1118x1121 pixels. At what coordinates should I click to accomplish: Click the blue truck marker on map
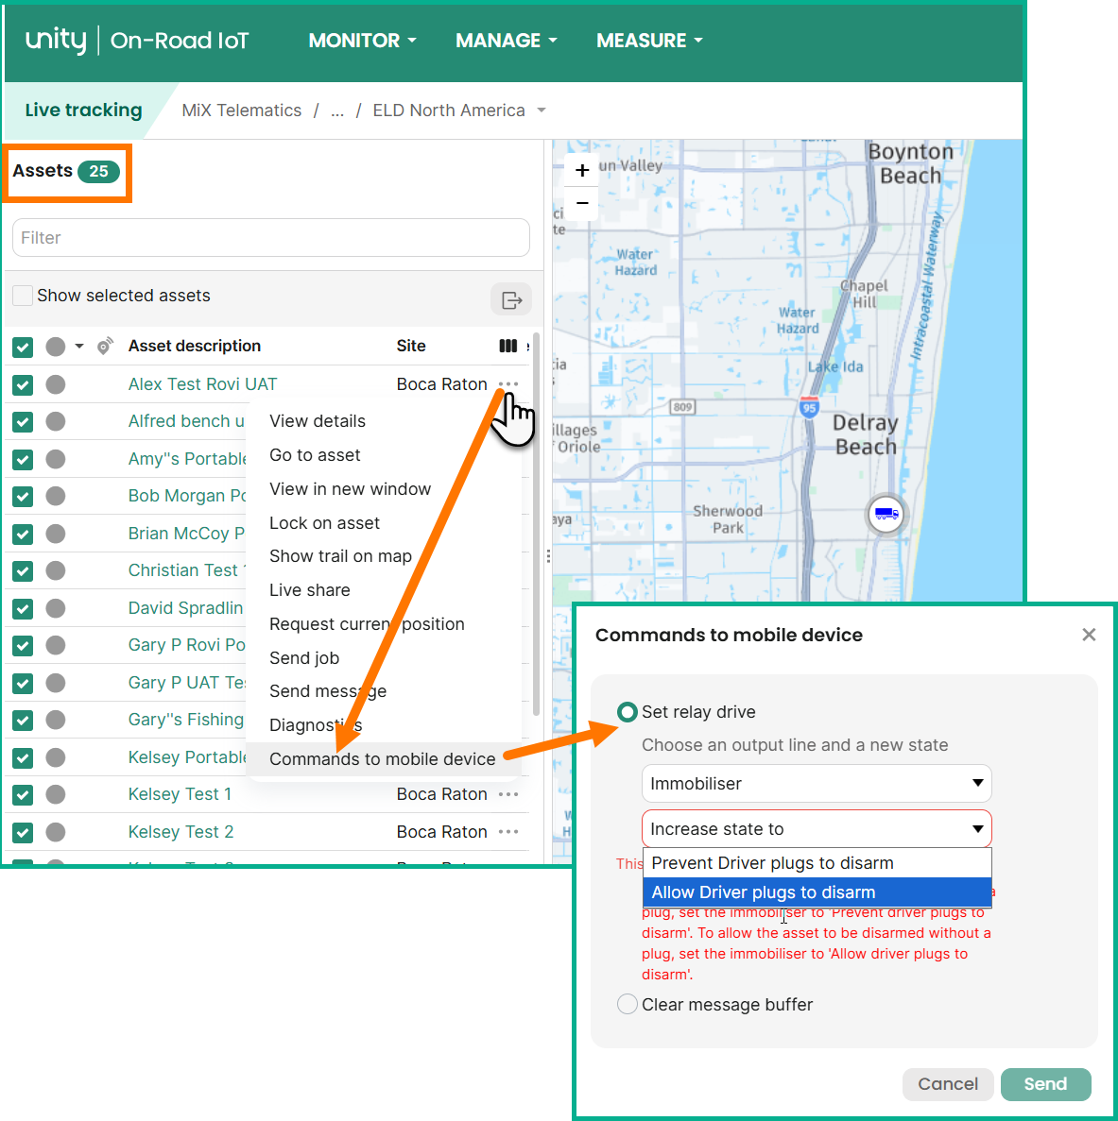click(x=886, y=514)
